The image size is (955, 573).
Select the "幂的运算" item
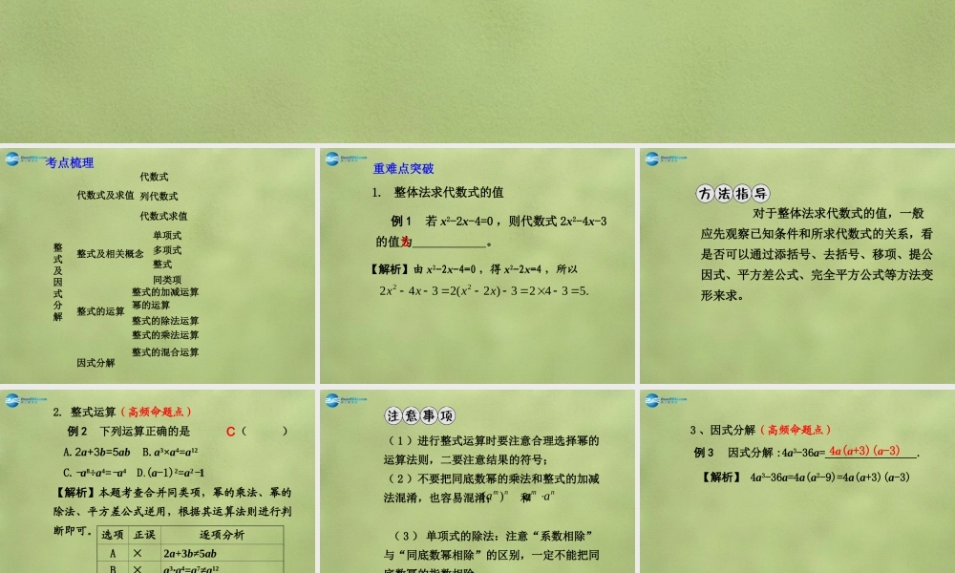coord(151,305)
